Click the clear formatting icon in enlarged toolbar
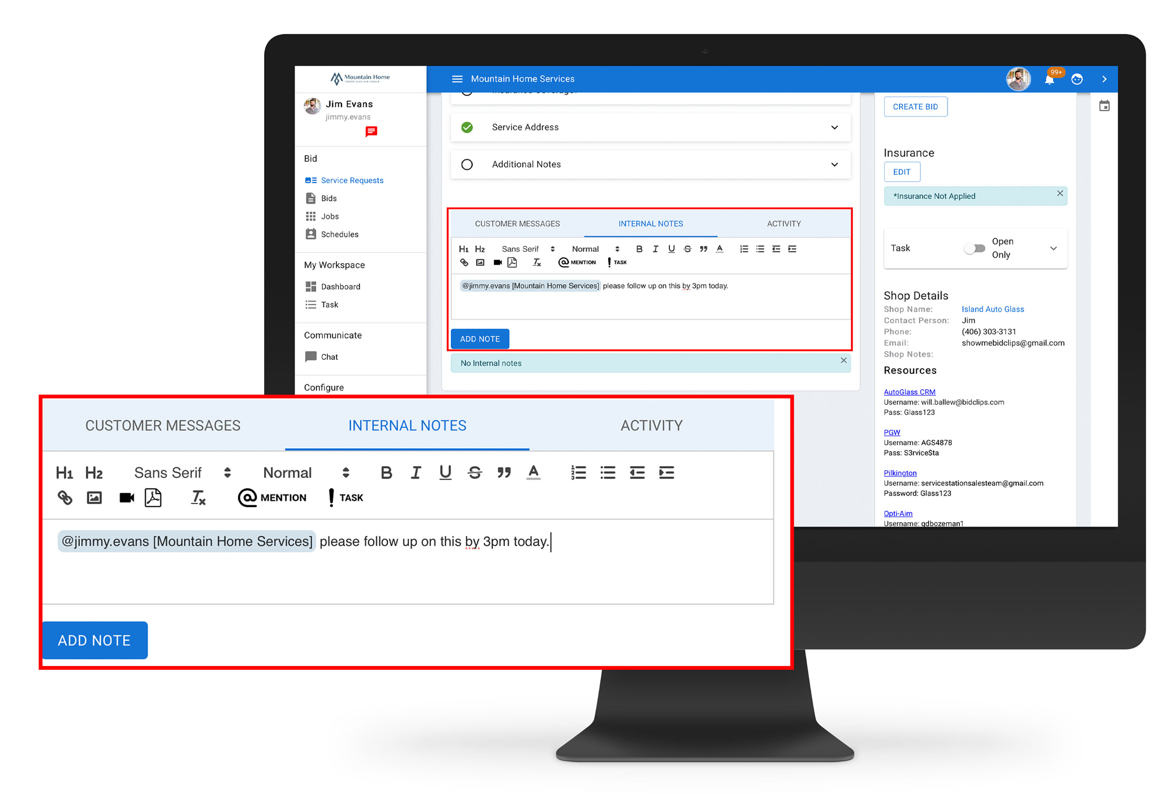 pyautogui.click(x=198, y=497)
